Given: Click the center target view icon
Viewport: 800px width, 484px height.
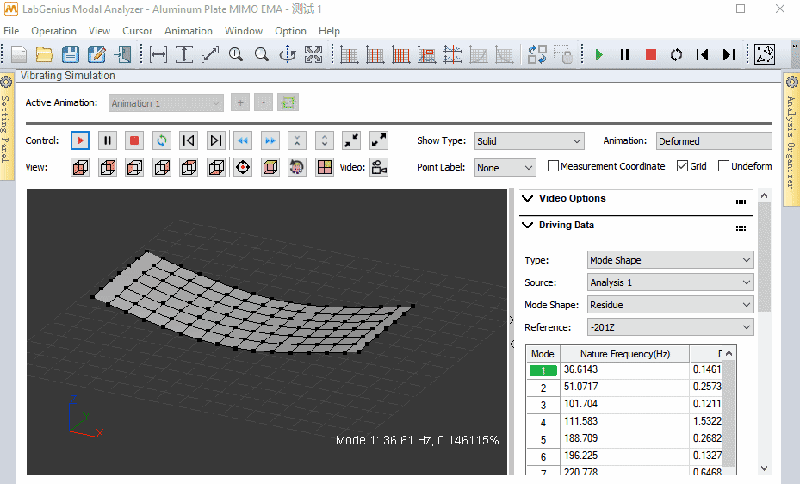Looking at the screenshot, I should (243, 167).
